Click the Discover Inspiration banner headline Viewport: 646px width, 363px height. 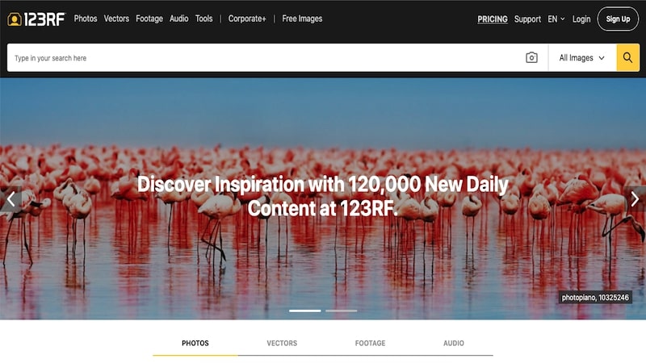tap(322, 196)
